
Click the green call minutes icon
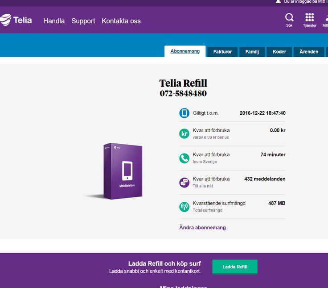184,158
